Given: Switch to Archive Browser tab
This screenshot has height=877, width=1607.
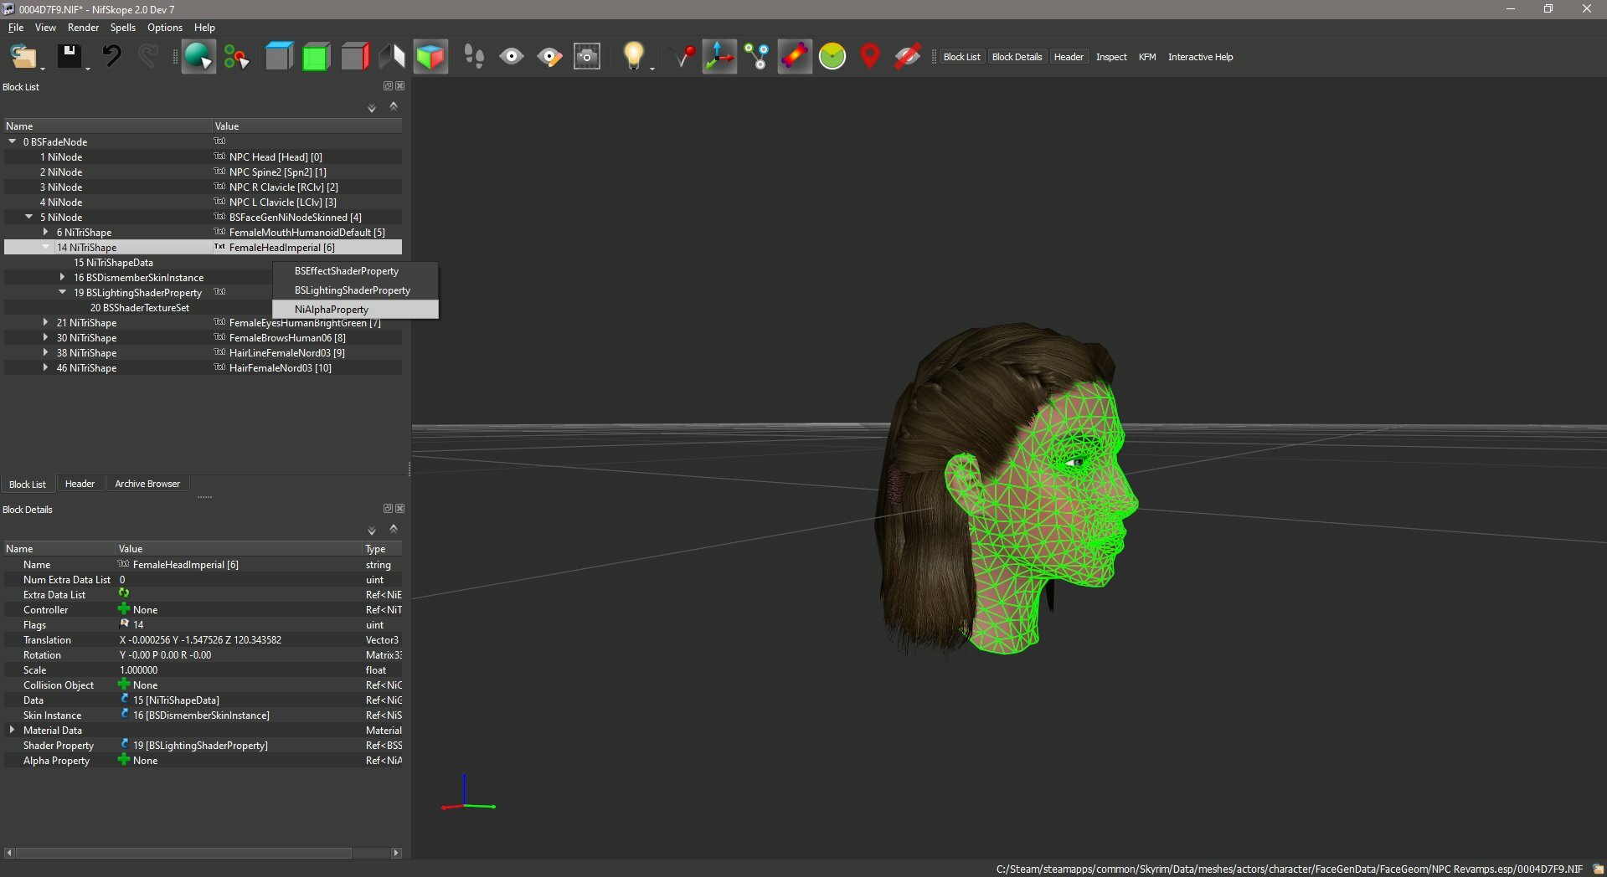Looking at the screenshot, I should 147,484.
